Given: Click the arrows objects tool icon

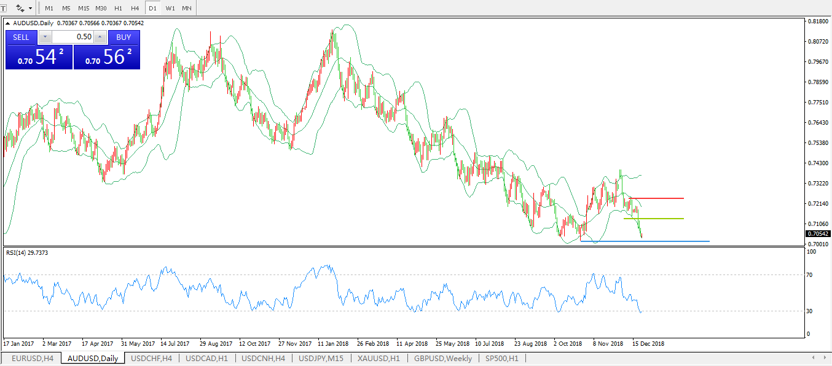Looking at the screenshot, I should [x=20, y=8].
